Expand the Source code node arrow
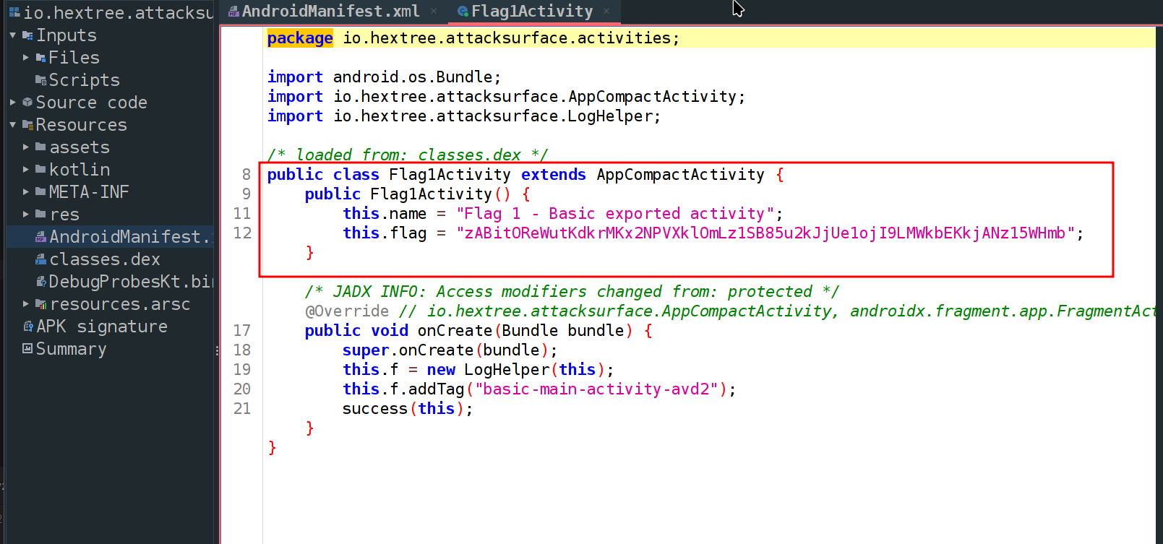Image resolution: width=1163 pixels, height=544 pixels. coord(12,103)
